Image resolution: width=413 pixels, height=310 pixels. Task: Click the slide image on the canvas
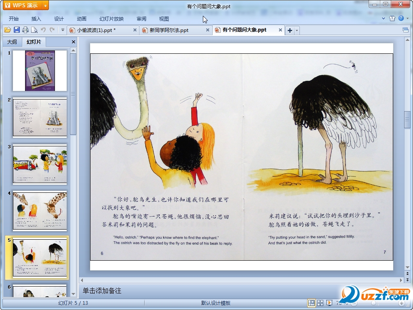click(242, 157)
